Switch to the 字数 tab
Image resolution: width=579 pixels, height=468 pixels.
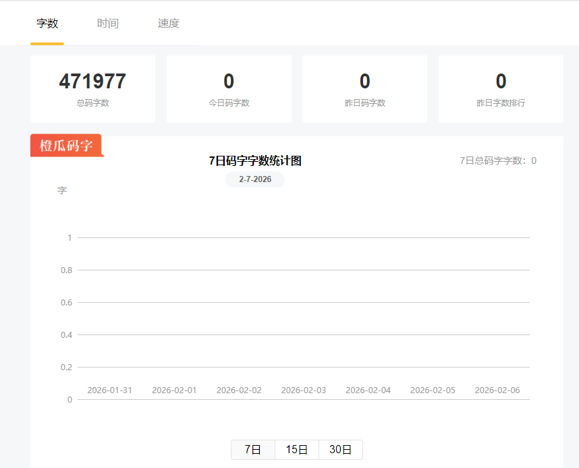pyautogui.click(x=47, y=24)
